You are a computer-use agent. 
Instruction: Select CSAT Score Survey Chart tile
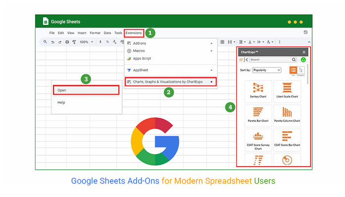tap(258, 140)
